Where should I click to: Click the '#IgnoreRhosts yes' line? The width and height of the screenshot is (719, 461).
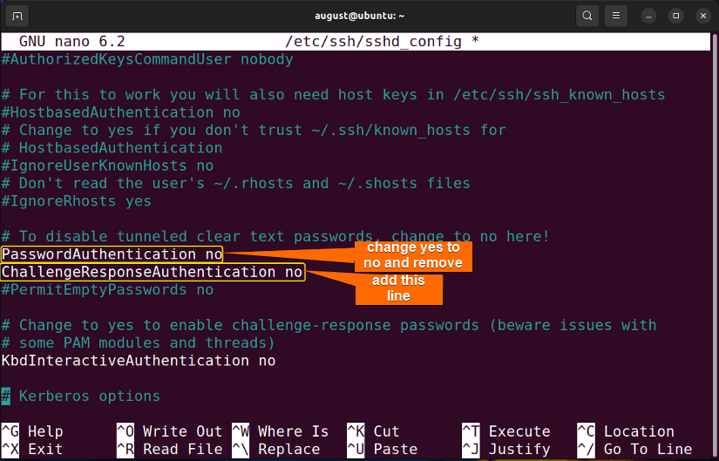(76, 201)
